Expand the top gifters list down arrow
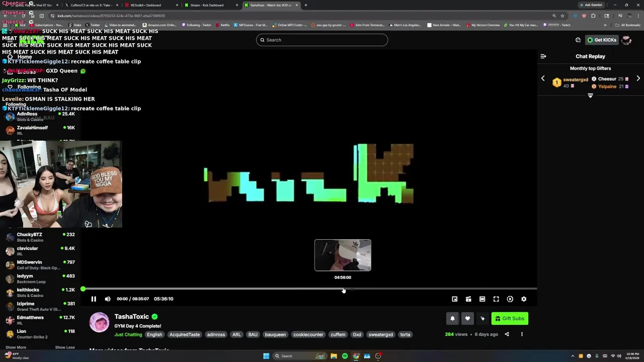 click(590, 96)
